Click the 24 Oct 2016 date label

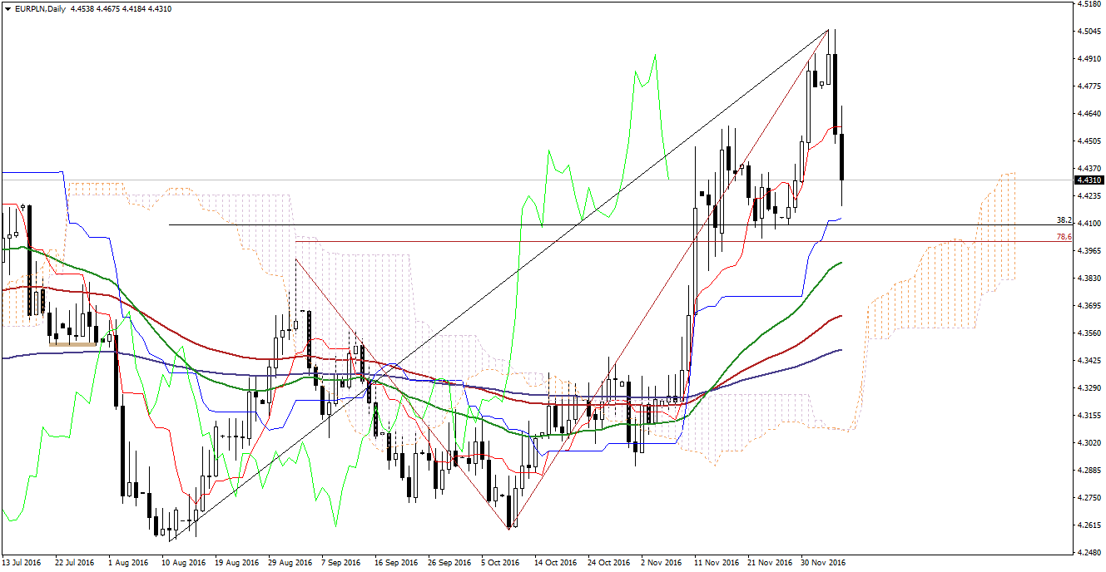(x=608, y=563)
